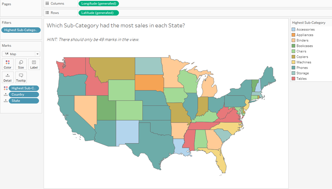
Task: Select the Latitude (generated) pill on Rows
Action: point(98,13)
